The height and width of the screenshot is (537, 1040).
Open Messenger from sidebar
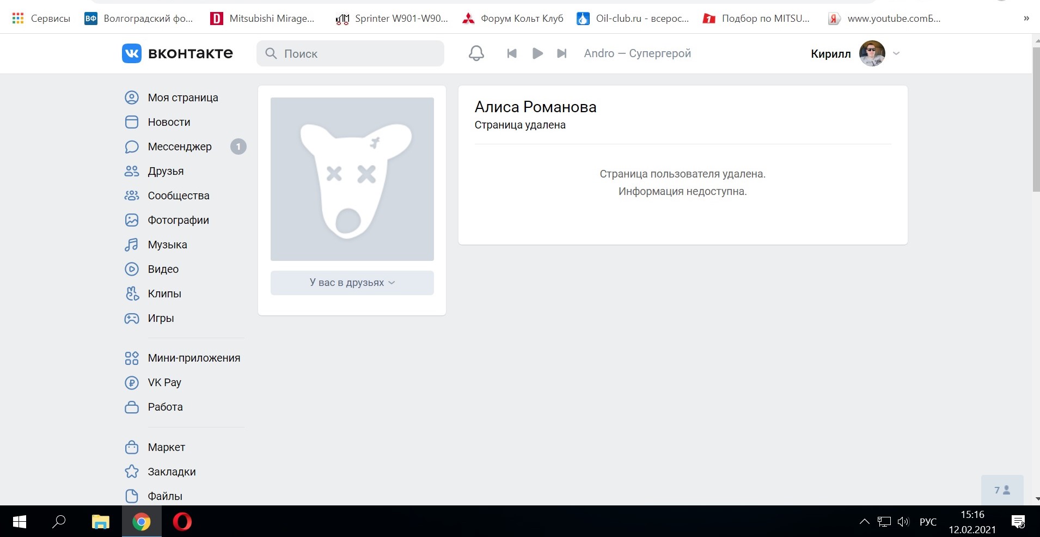(x=179, y=147)
